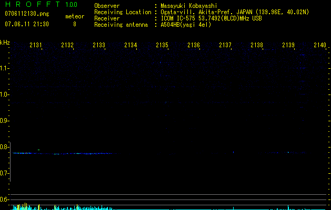The width and height of the screenshot is (331, 210).
Task: Click the A504HB(yagi 4el) antenna text
Action: point(186,25)
